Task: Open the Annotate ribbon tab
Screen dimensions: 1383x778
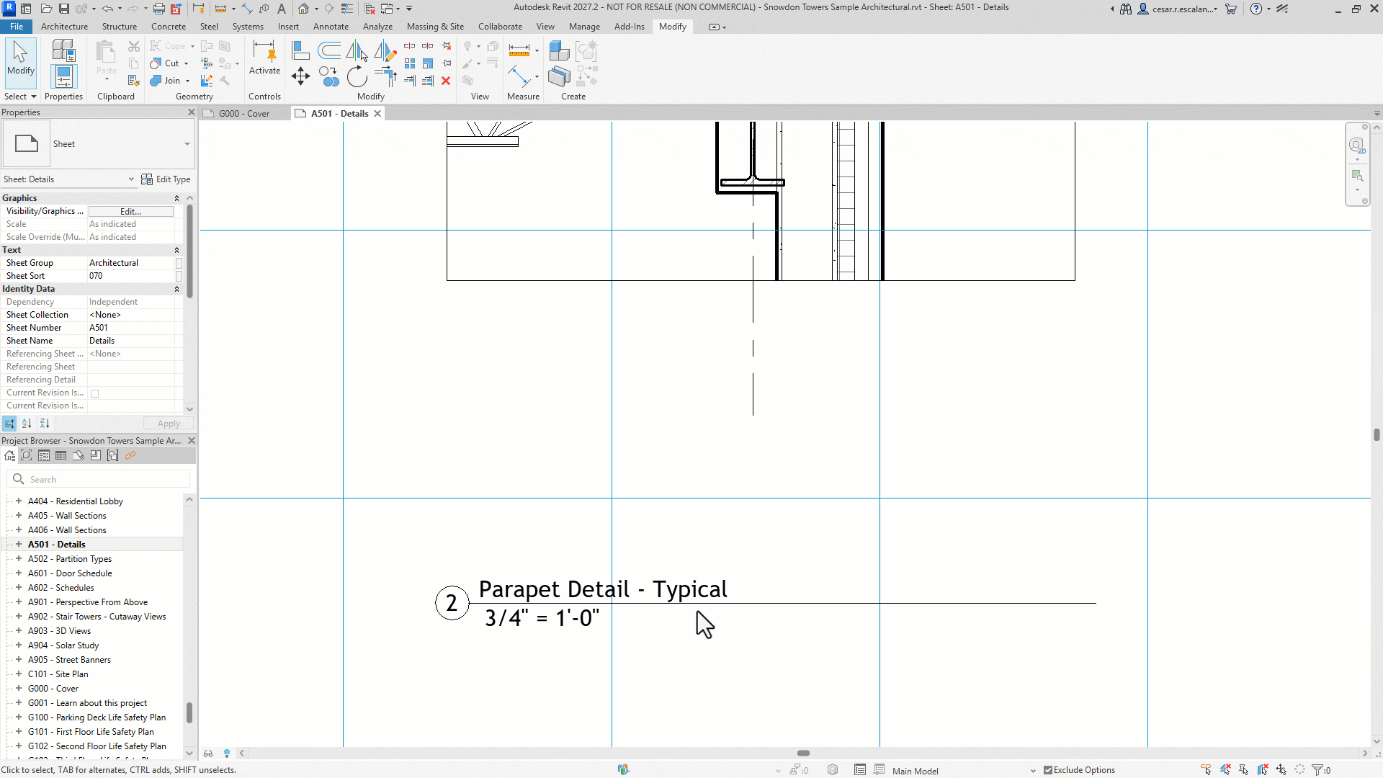Action: tap(331, 27)
